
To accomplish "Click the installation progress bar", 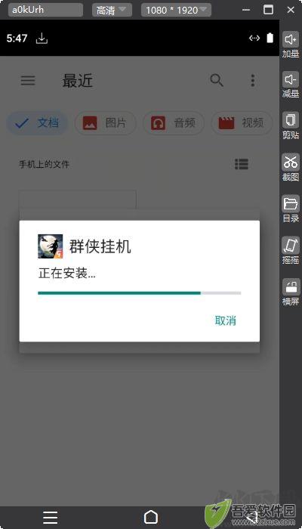I will [139, 293].
